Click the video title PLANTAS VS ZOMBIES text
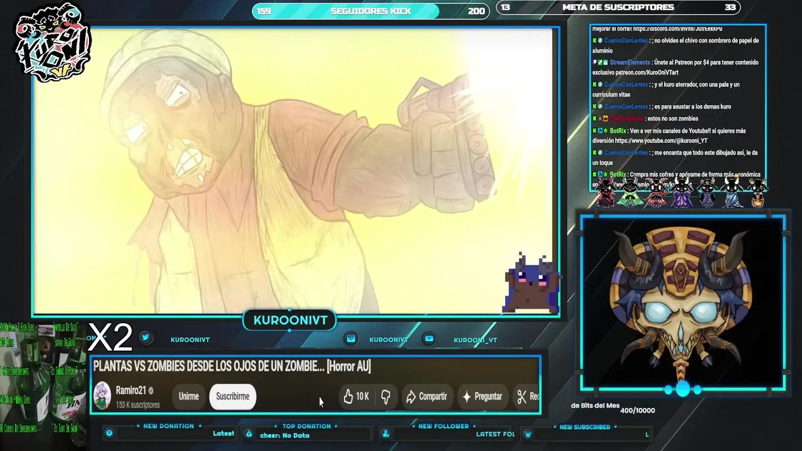 pos(232,367)
